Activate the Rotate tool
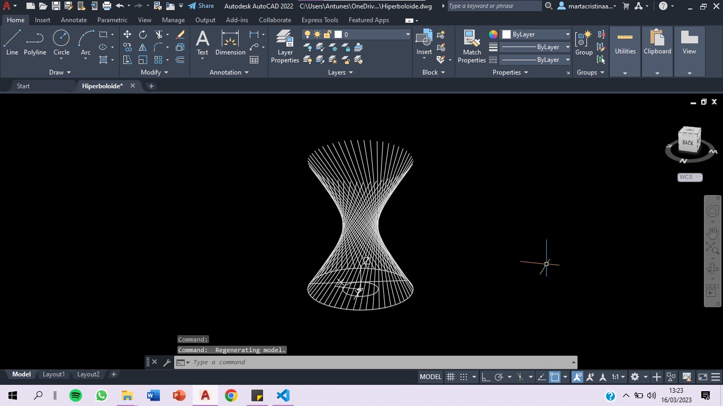This screenshot has width=723, height=406. [143, 34]
